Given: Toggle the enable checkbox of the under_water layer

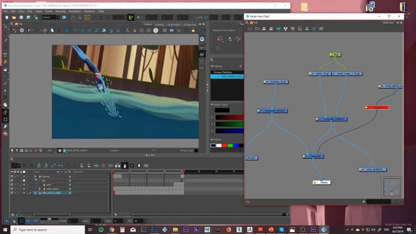Looking at the screenshot, I should [x=12, y=189].
